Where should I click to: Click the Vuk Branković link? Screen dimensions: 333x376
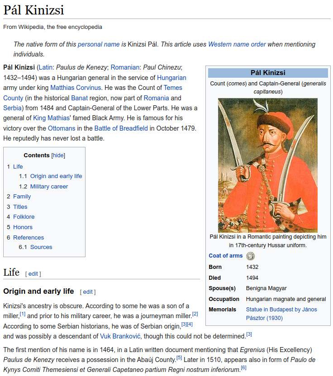120,336
